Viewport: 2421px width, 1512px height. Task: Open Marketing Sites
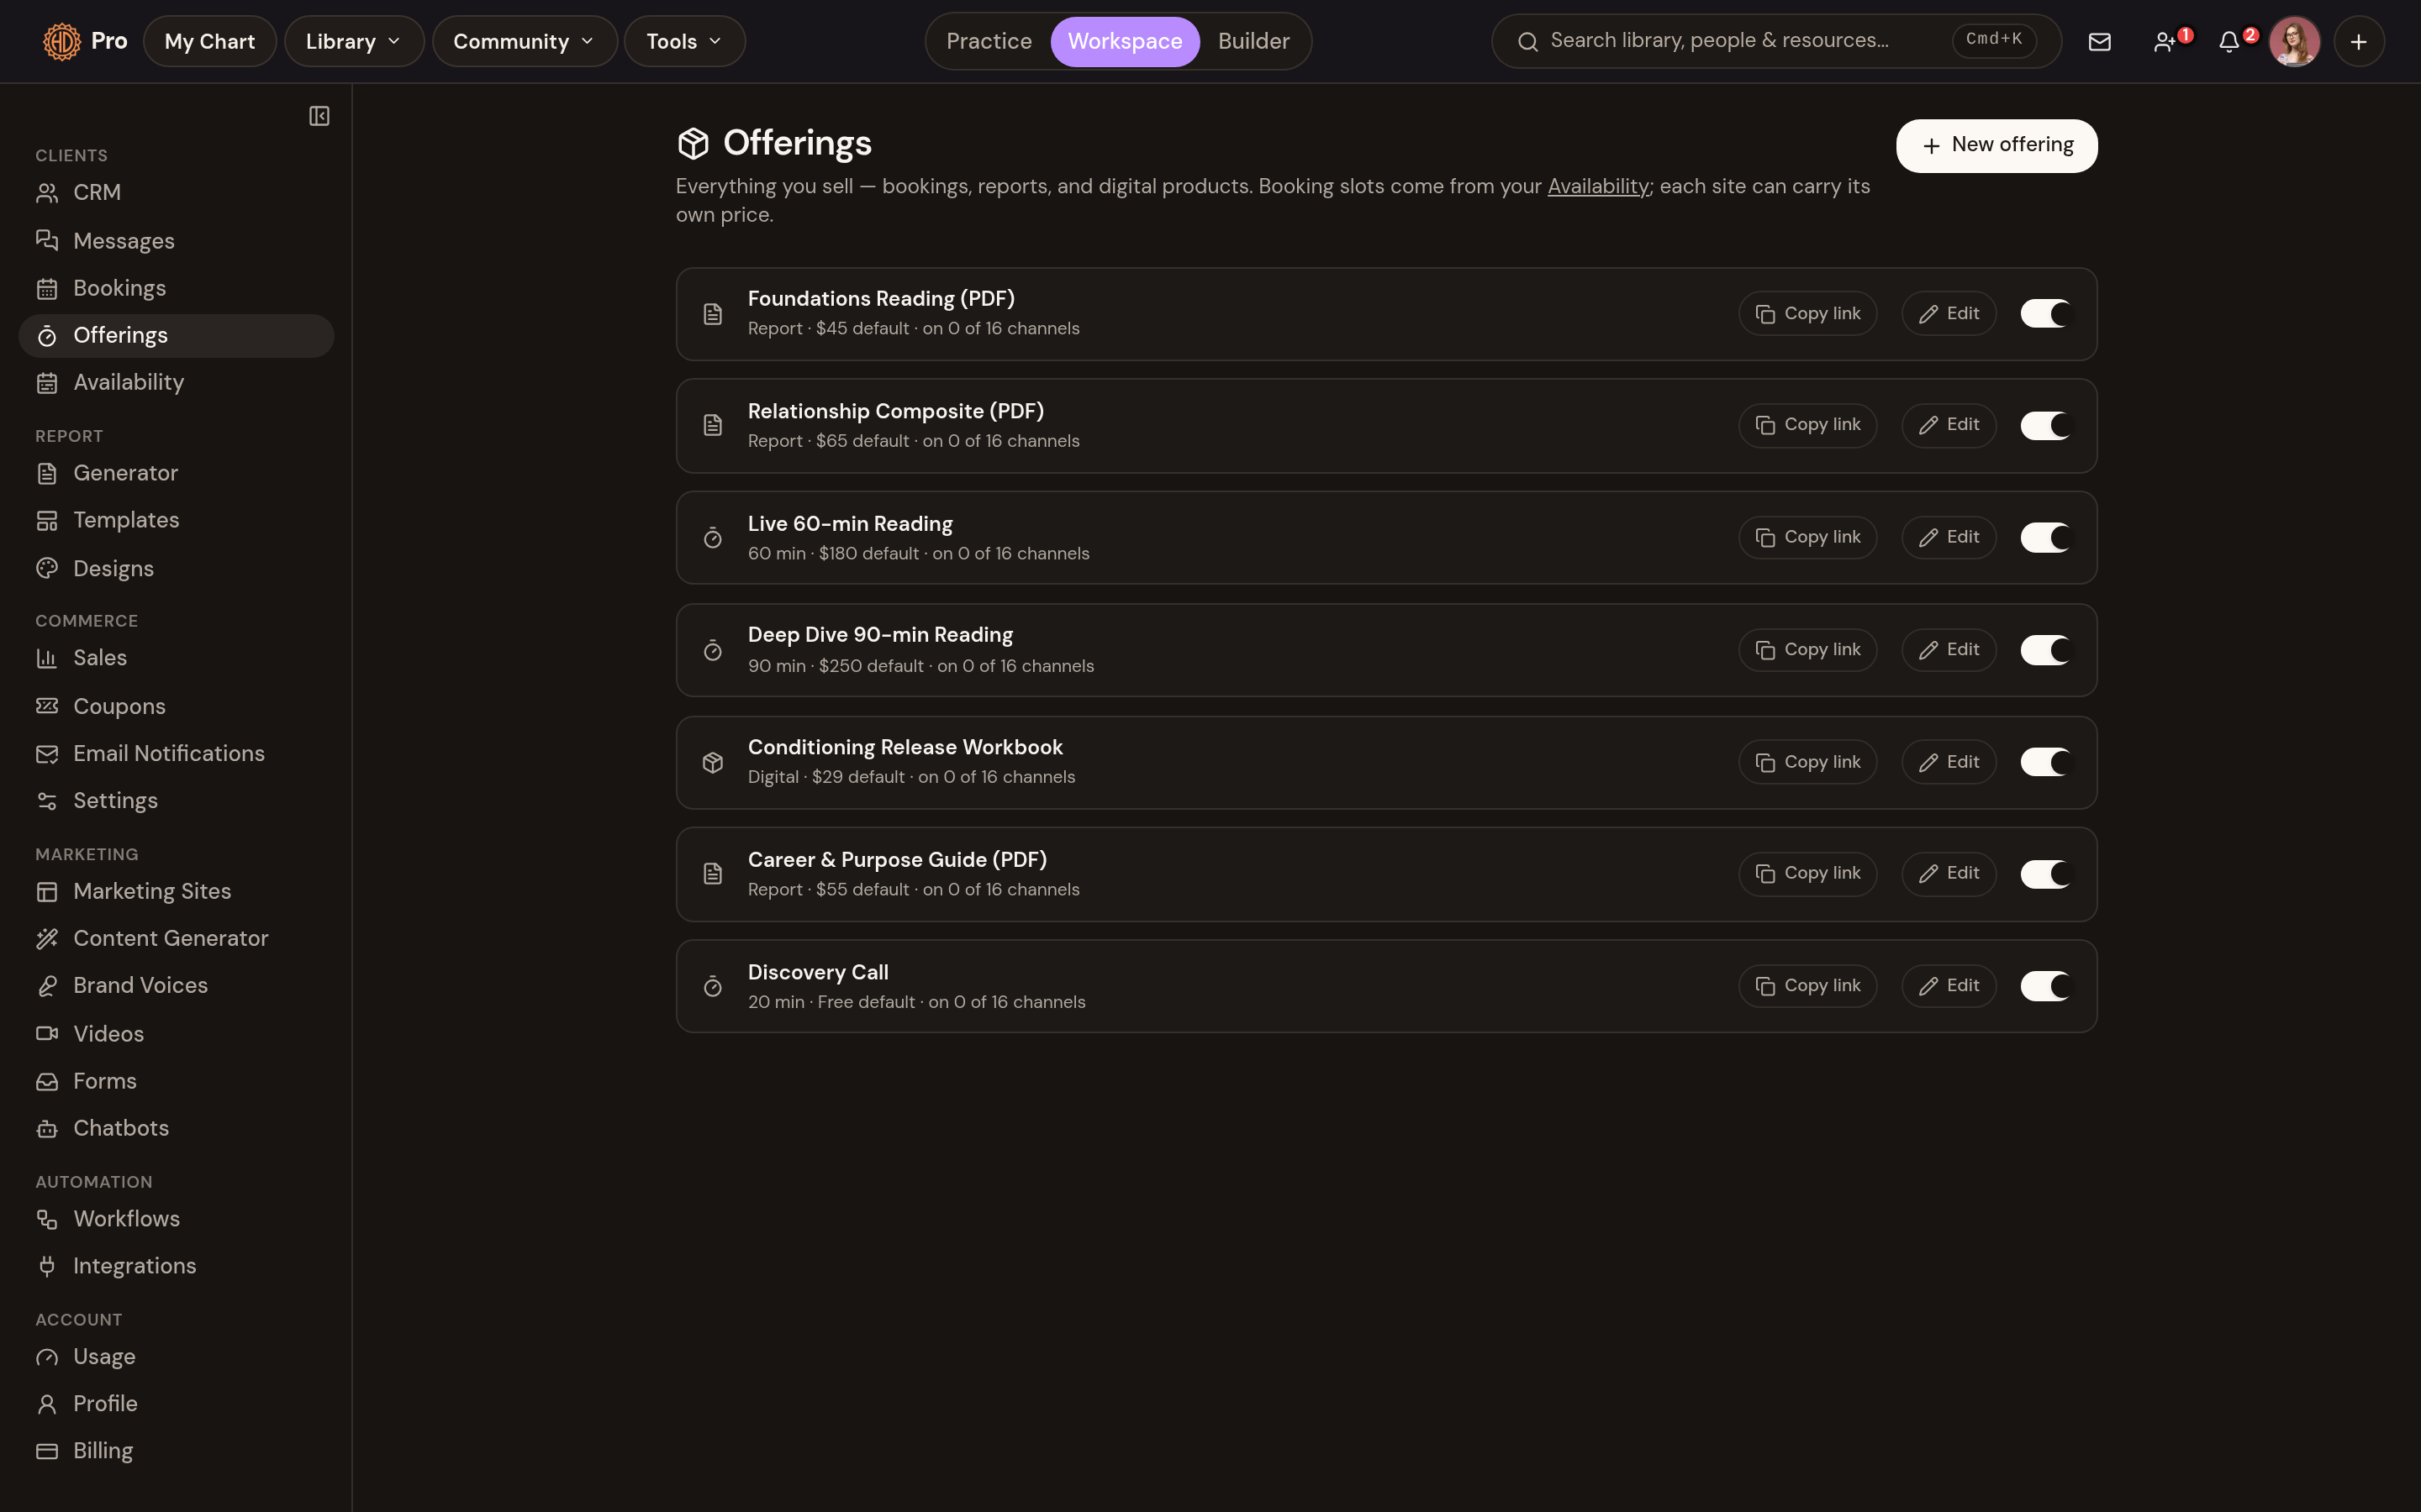176,891
